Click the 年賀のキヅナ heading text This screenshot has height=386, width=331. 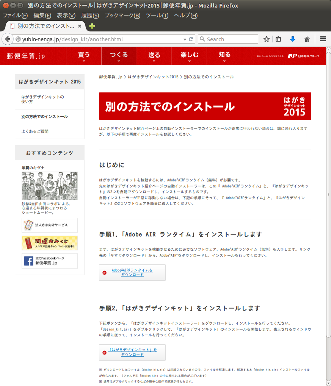point(33,168)
